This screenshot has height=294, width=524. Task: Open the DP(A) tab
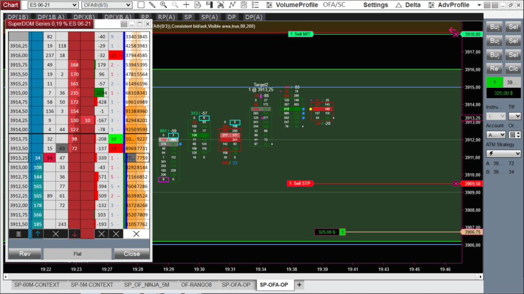pos(254,17)
